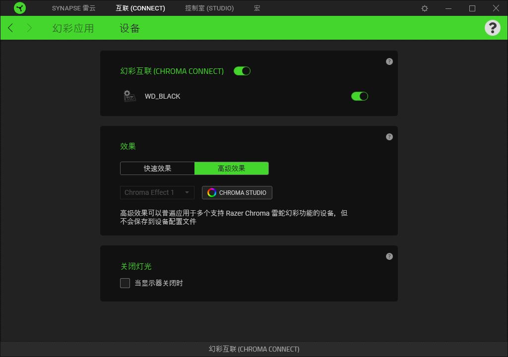Select the 互联 (CONNECT) tab
The height and width of the screenshot is (357, 508).
click(140, 8)
